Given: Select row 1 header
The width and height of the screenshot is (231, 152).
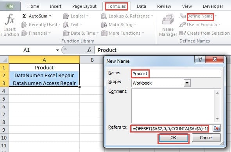Looking at the screenshot, I should 4,68.
